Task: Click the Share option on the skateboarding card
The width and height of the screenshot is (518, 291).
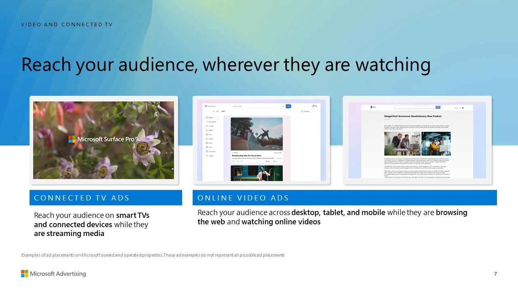Action: 268,161
